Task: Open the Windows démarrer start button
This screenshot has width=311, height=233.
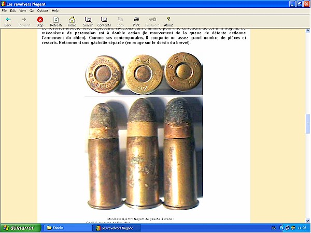Action: [20, 228]
